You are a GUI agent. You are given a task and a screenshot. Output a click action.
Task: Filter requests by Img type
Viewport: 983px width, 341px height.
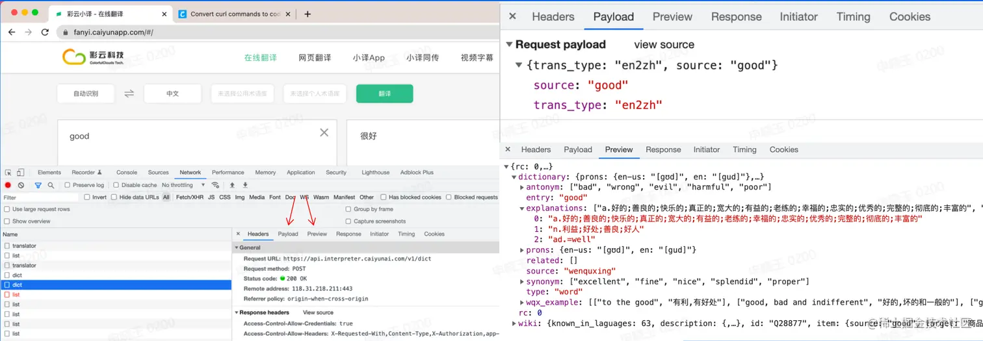pyautogui.click(x=240, y=197)
